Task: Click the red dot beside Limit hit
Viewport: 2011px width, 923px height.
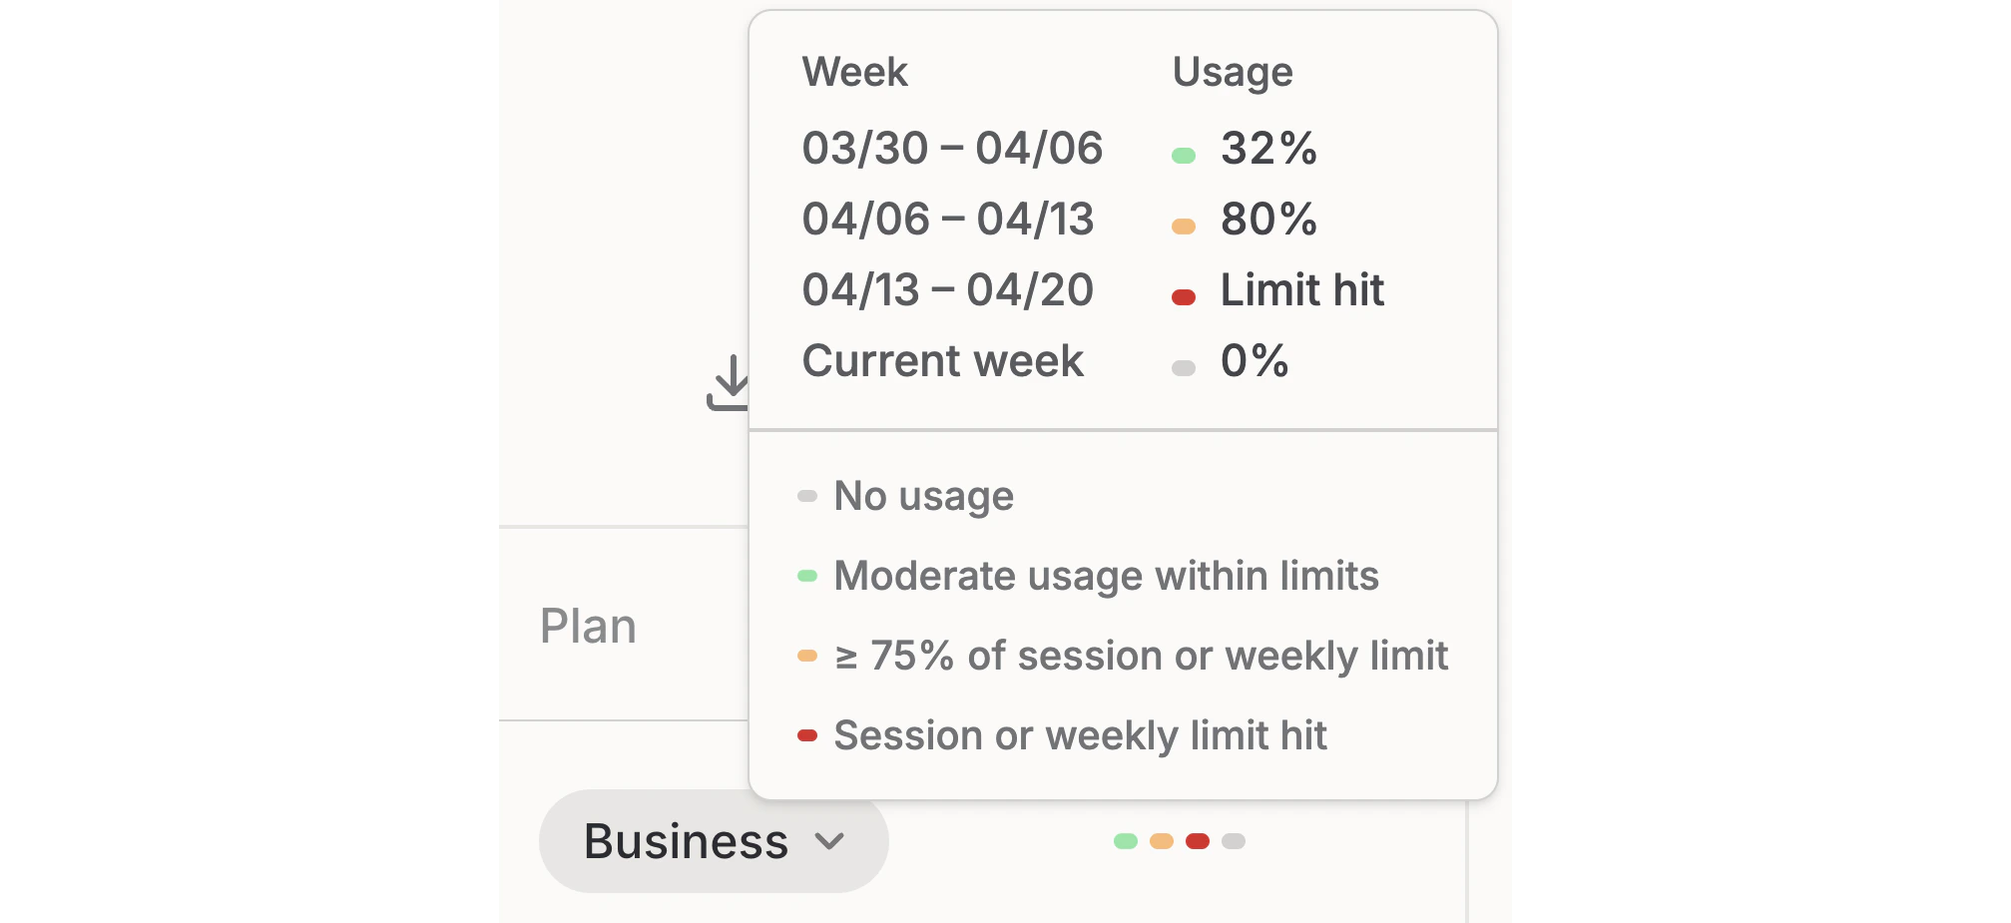Action: [x=1184, y=294]
